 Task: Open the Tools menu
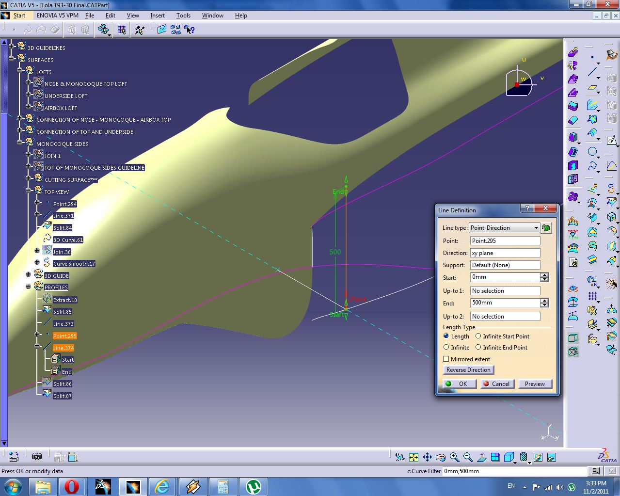click(x=183, y=16)
